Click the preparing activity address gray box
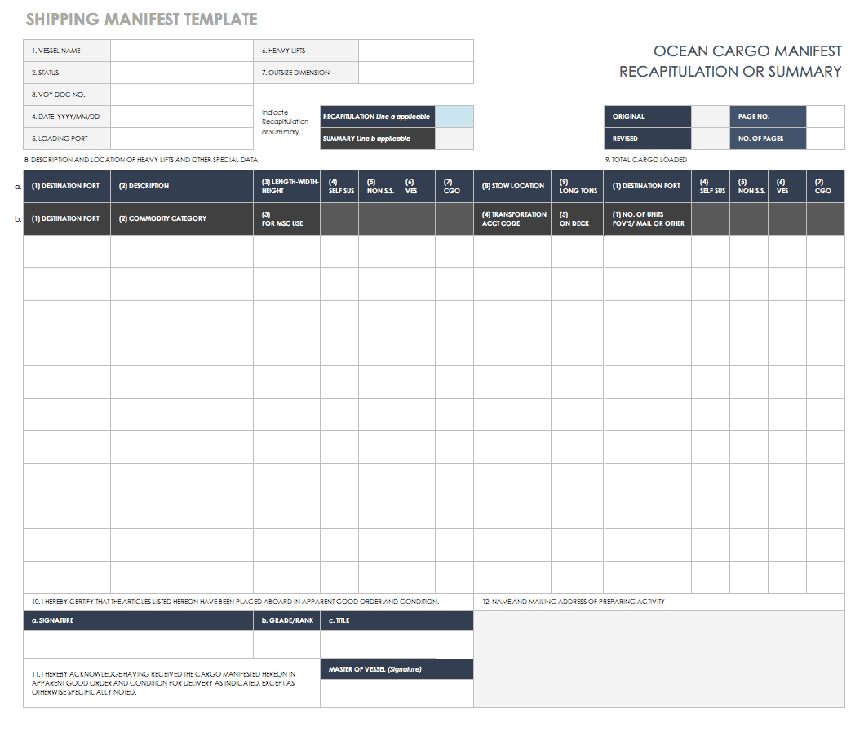 pos(658,659)
